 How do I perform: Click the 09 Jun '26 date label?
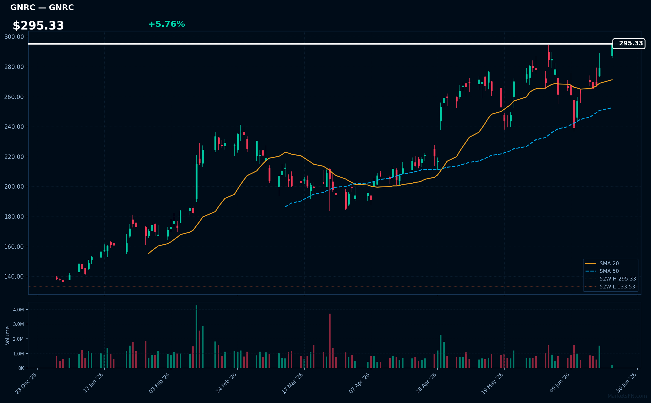click(x=559, y=383)
